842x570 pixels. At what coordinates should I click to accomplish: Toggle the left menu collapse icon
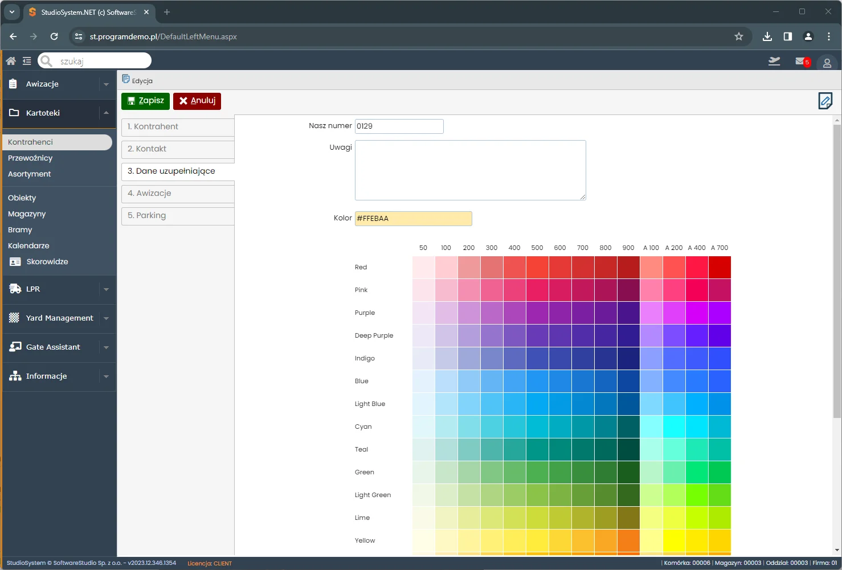(27, 61)
